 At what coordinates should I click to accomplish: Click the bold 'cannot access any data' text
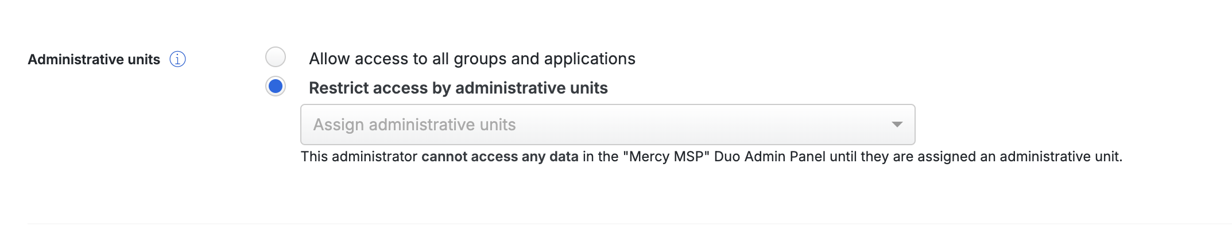click(499, 157)
